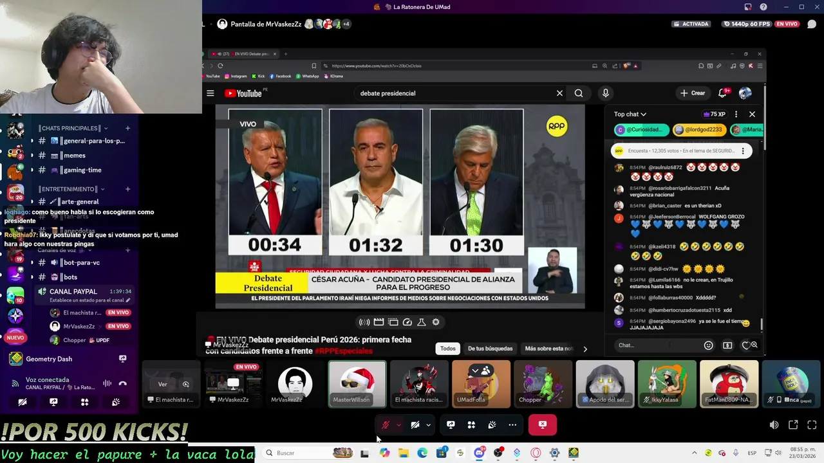
Task: Open the gaming-time channel
Action: [82, 170]
